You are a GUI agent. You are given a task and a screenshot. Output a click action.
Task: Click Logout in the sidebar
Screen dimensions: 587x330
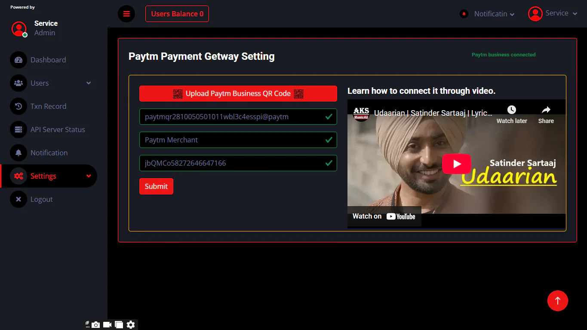(42, 199)
